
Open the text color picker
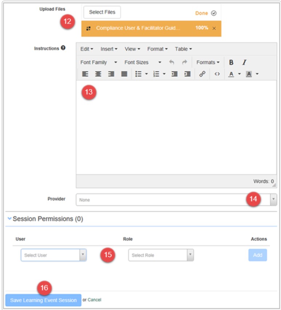pyautogui.click(x=231, y=74)
